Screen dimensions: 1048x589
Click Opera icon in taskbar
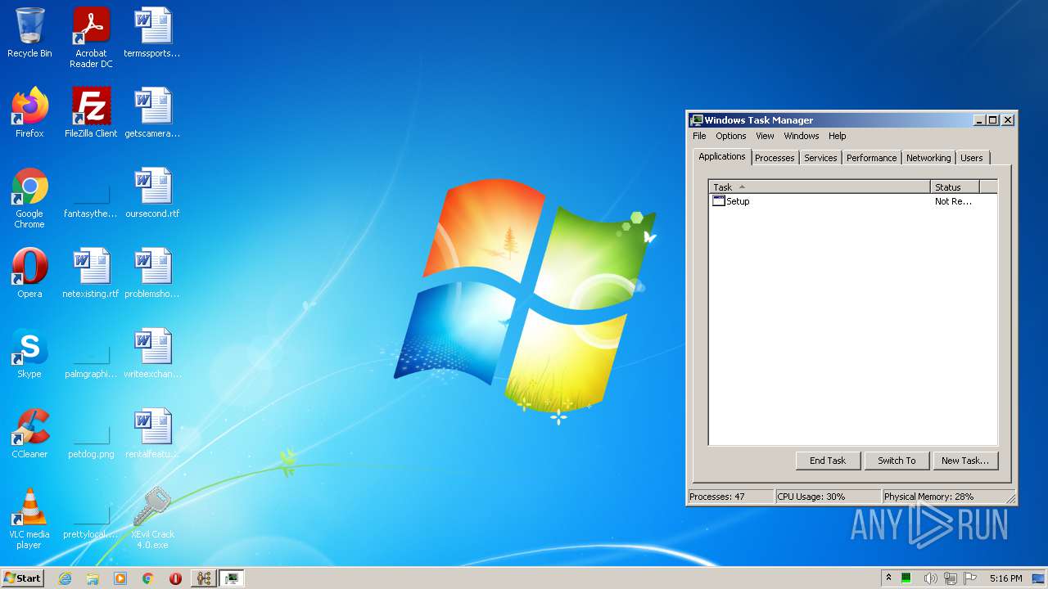[175, 578]
